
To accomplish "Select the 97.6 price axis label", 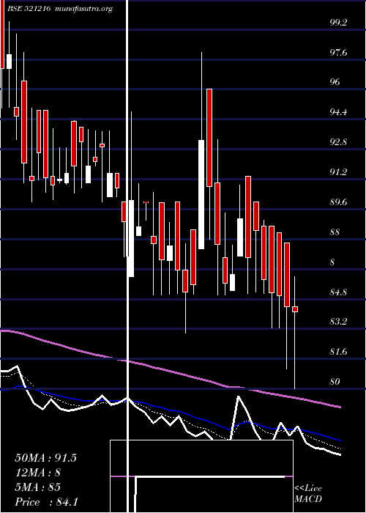I will pos(338,53).
